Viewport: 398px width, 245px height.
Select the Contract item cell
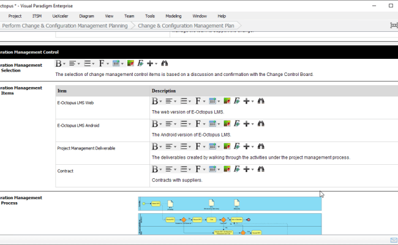click(x=102, y=176)
